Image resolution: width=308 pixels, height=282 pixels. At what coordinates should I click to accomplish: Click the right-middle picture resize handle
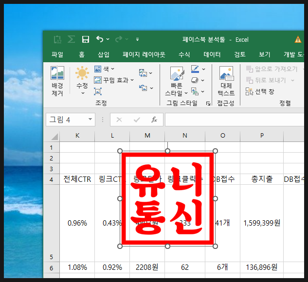[215, 198]
